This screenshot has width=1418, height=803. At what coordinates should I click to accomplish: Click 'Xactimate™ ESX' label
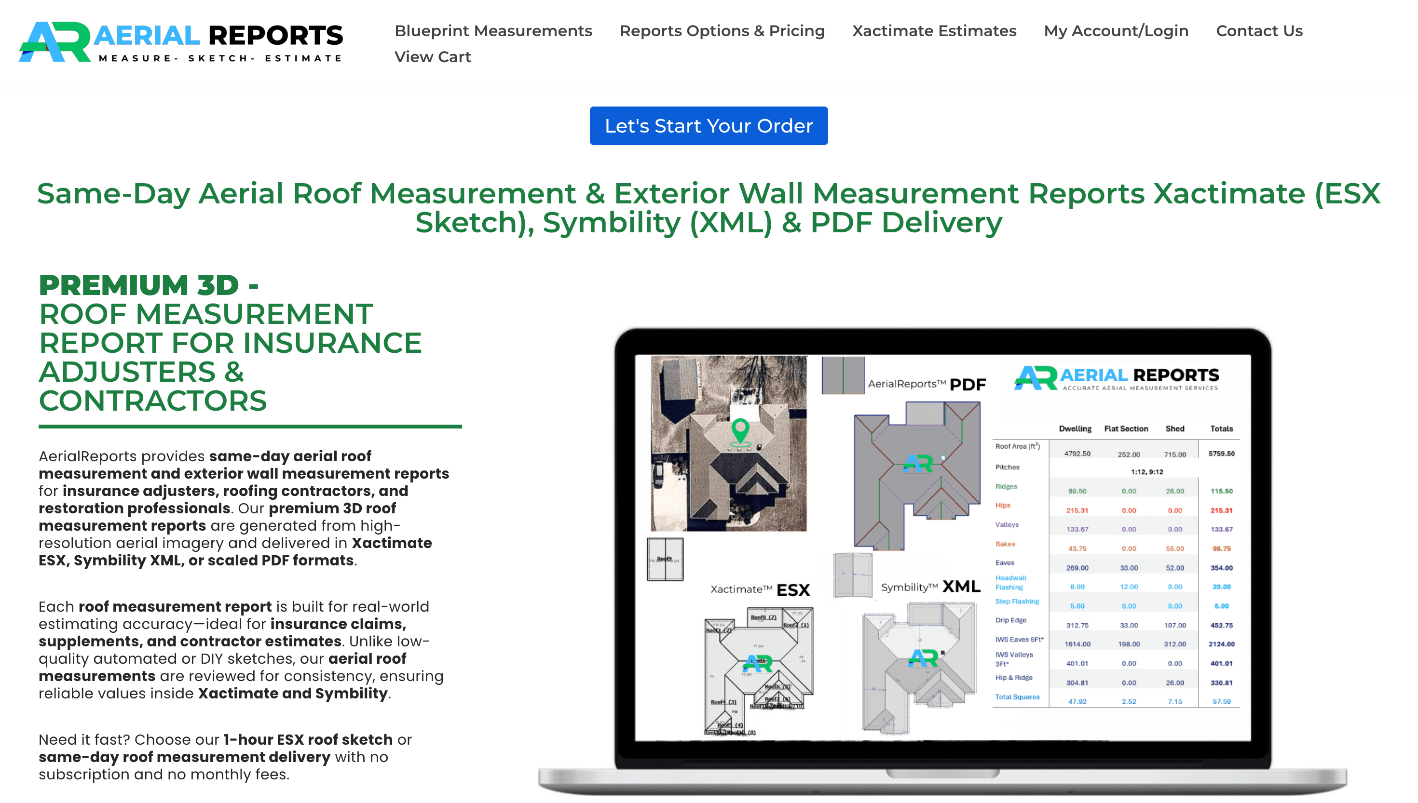click(760, 589)
